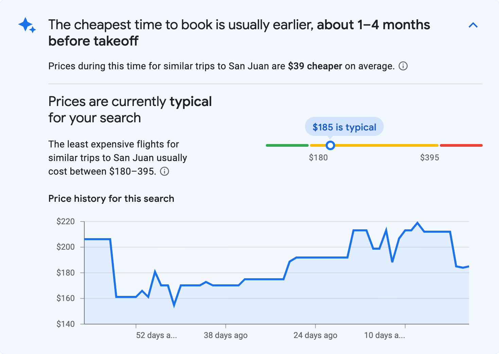This screenshot has width=499, height=354.
Task: Collapse the booking insights panel with the chevron
Action: coord(473,25)
